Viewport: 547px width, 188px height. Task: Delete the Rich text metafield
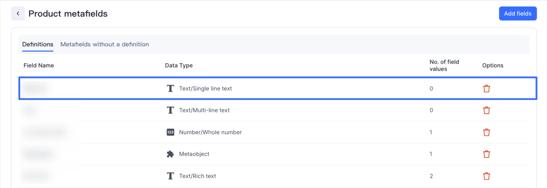pos(486,176)
